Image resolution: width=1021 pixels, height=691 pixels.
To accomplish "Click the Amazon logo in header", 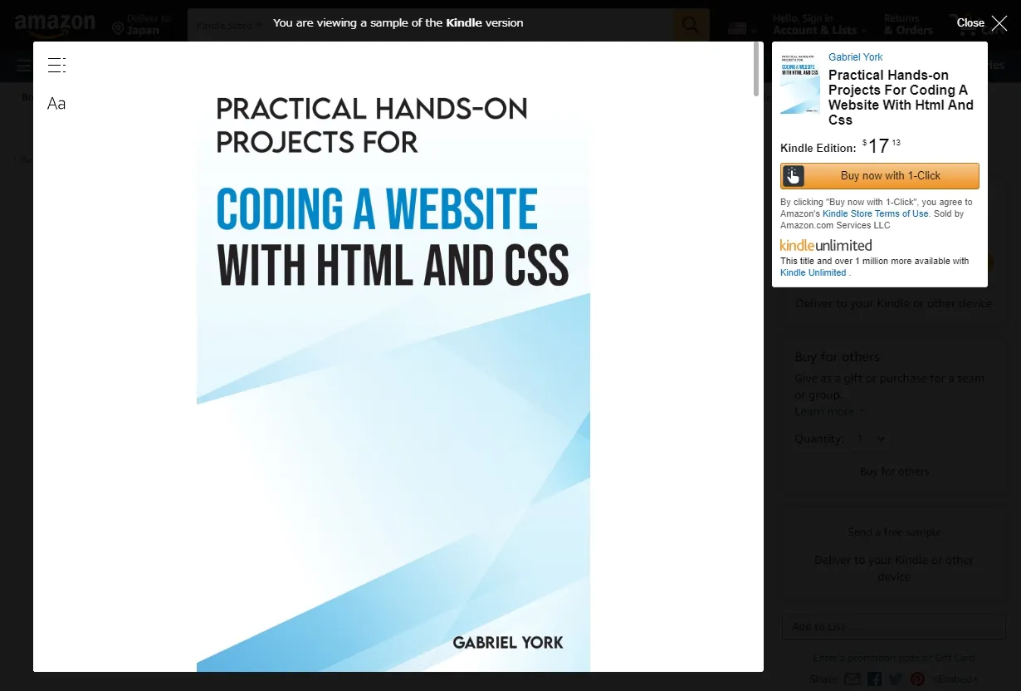I will [x=55, y=25].
